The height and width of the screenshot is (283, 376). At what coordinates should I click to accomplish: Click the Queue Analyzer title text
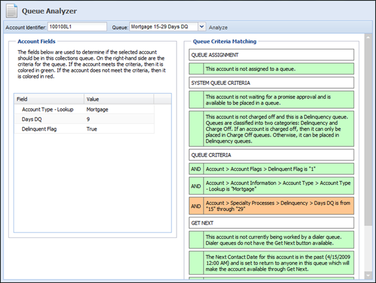pyautogui.click(x=49, y=11)
